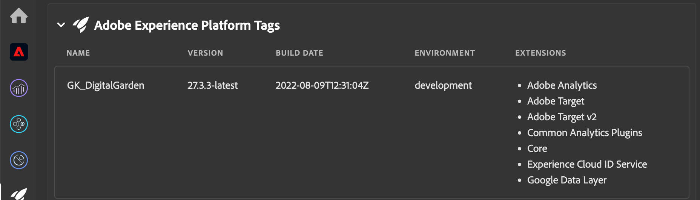Click the NAME column header
700x200 pixels.
click(x=78, y=53)
